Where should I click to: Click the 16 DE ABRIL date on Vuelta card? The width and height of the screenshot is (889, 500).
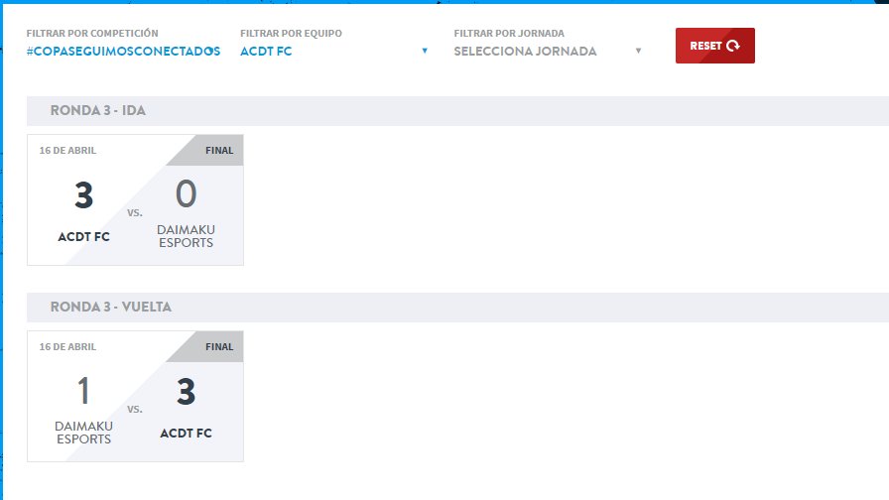pos(67,346)
